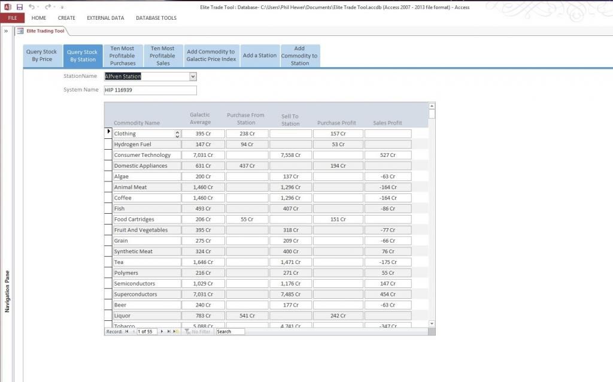Open Add Commodity to Station tab
Viewport: 613px width, 382px height.
tap(300, 56)
